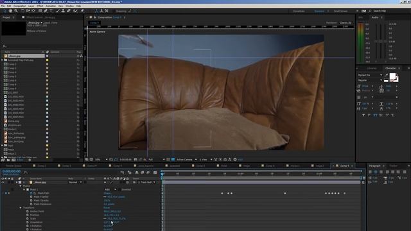411x231 pixels.
Task: Open the viewer resolution Full dropdown
Action: 157,160
